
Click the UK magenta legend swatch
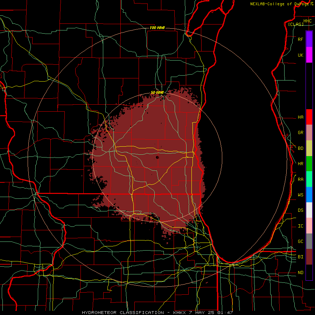[309, 55]
